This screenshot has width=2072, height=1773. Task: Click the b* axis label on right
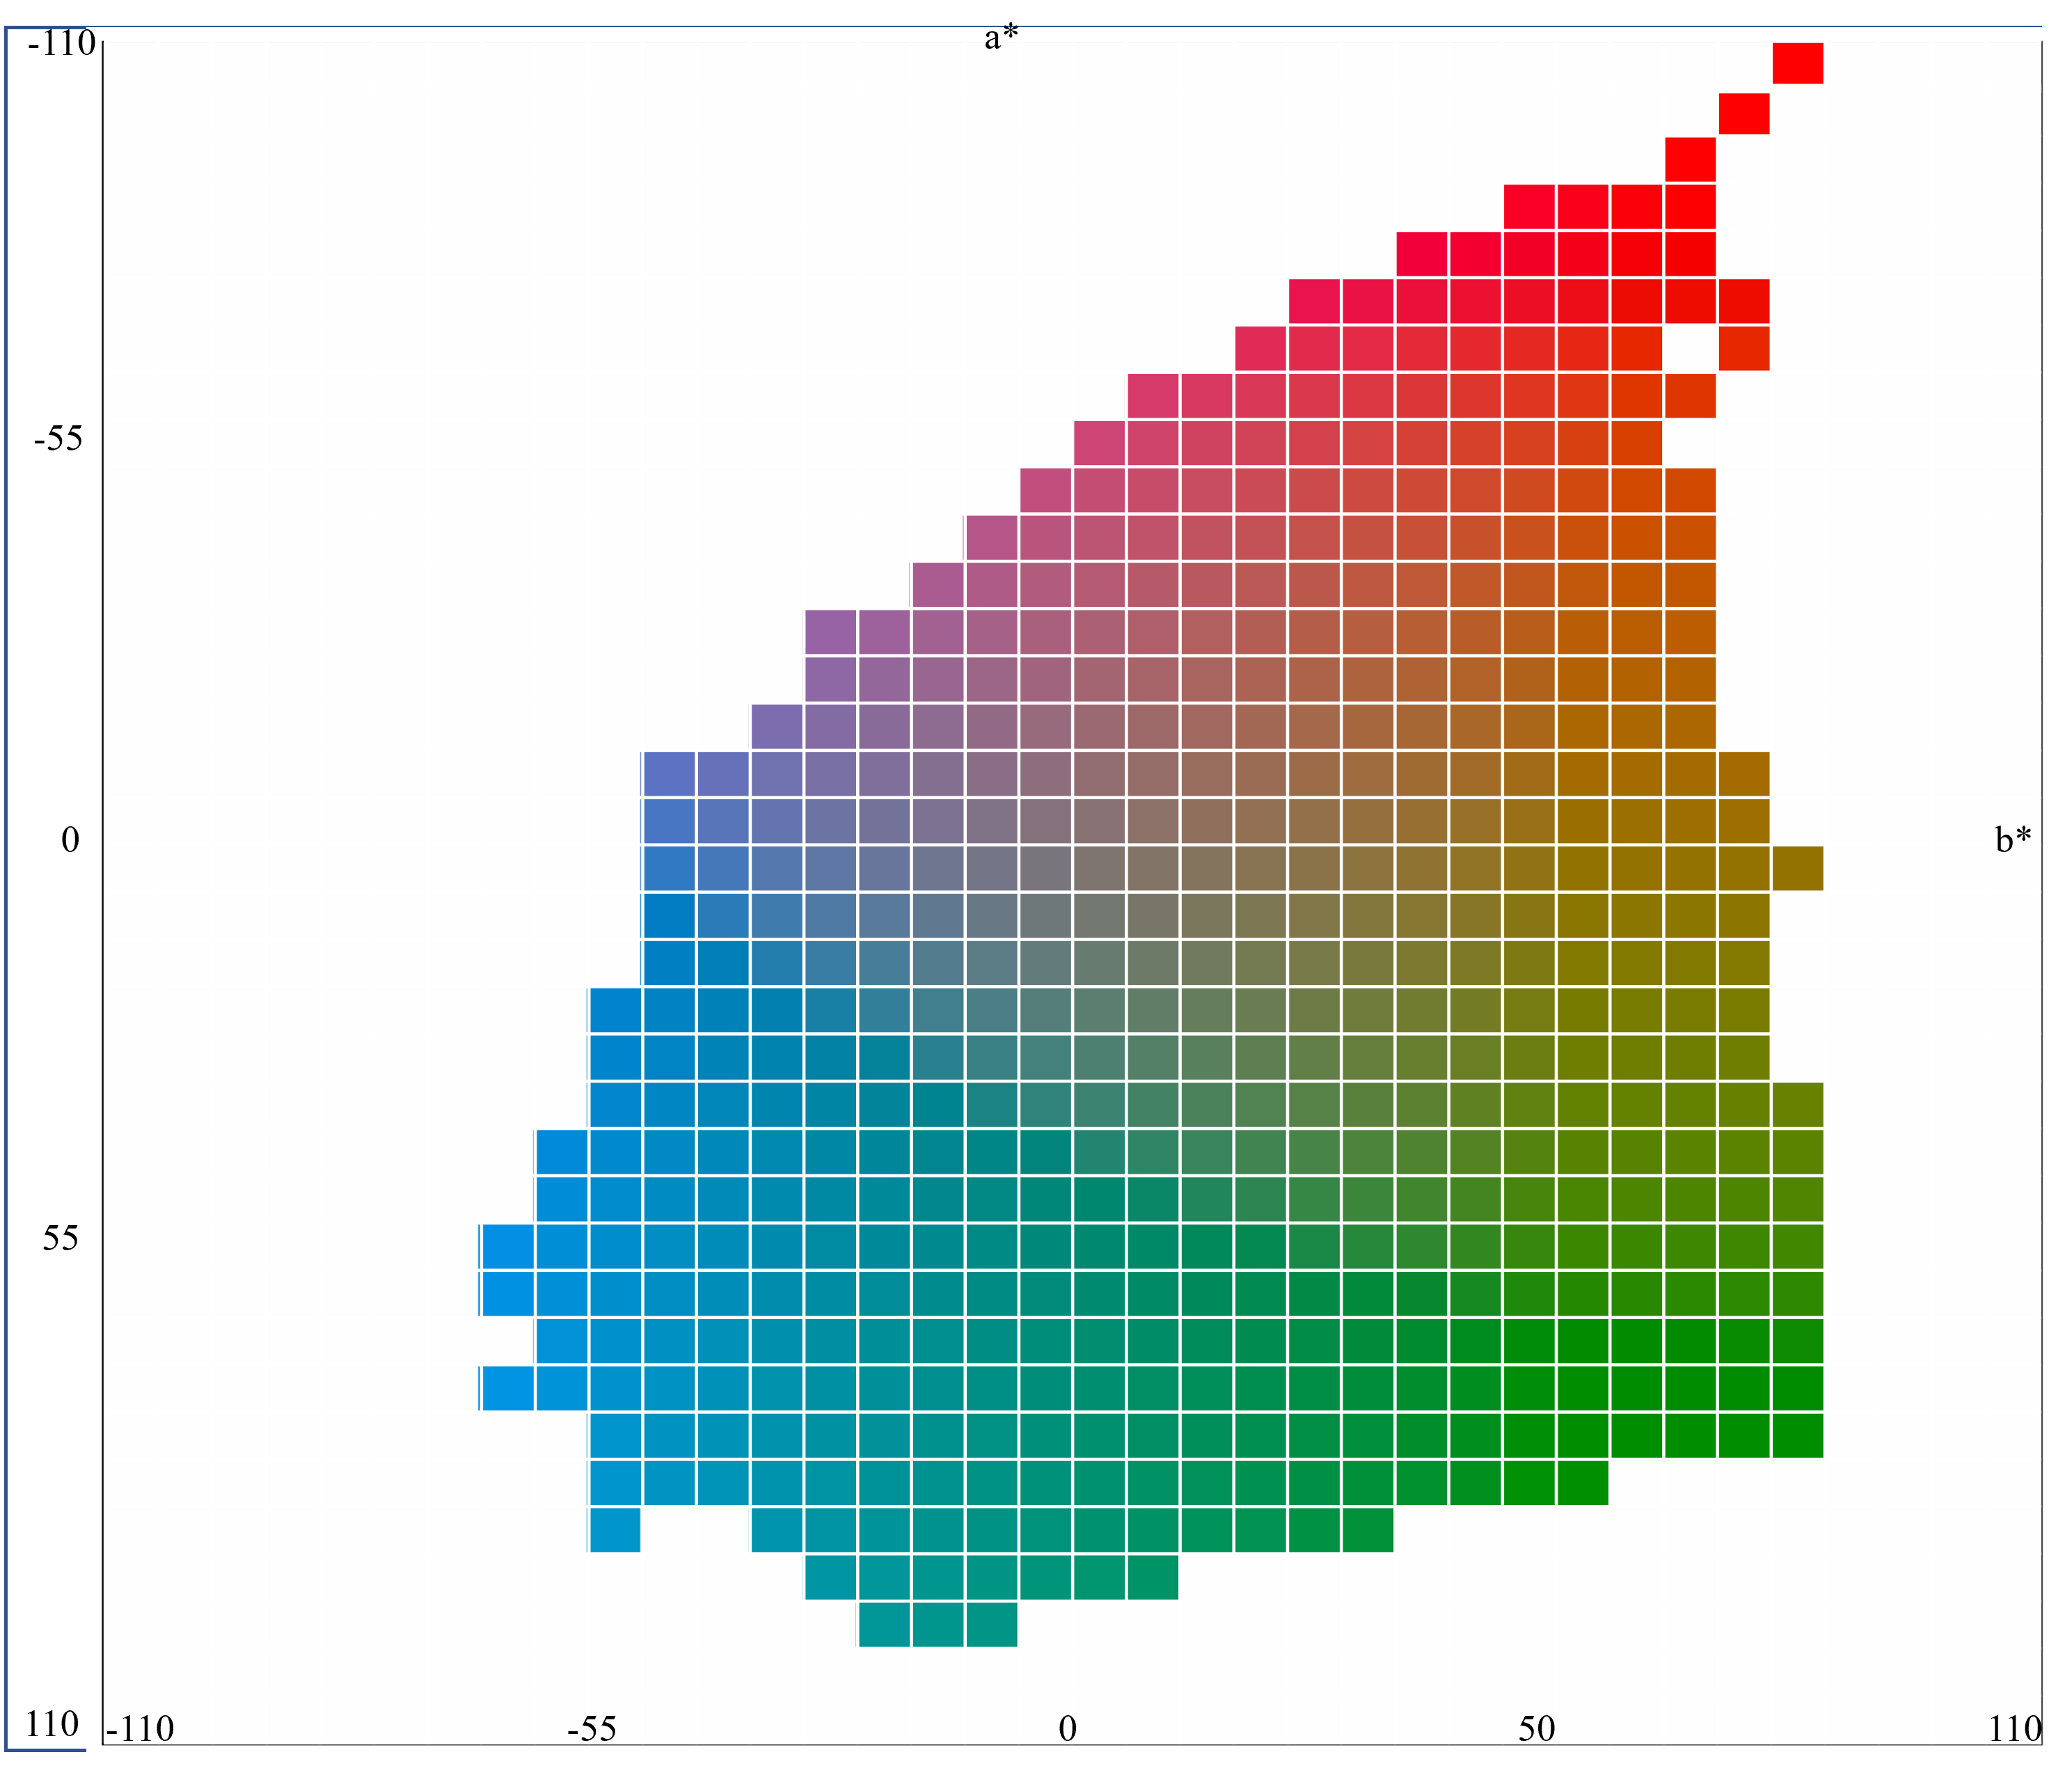[x=2012, y=840]
